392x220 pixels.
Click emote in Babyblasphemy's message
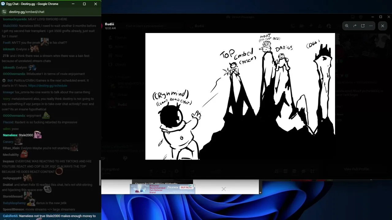[31, 202]
